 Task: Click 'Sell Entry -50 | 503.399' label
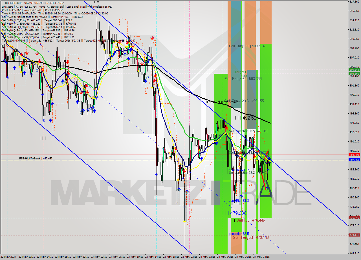(x=243, y=79)
